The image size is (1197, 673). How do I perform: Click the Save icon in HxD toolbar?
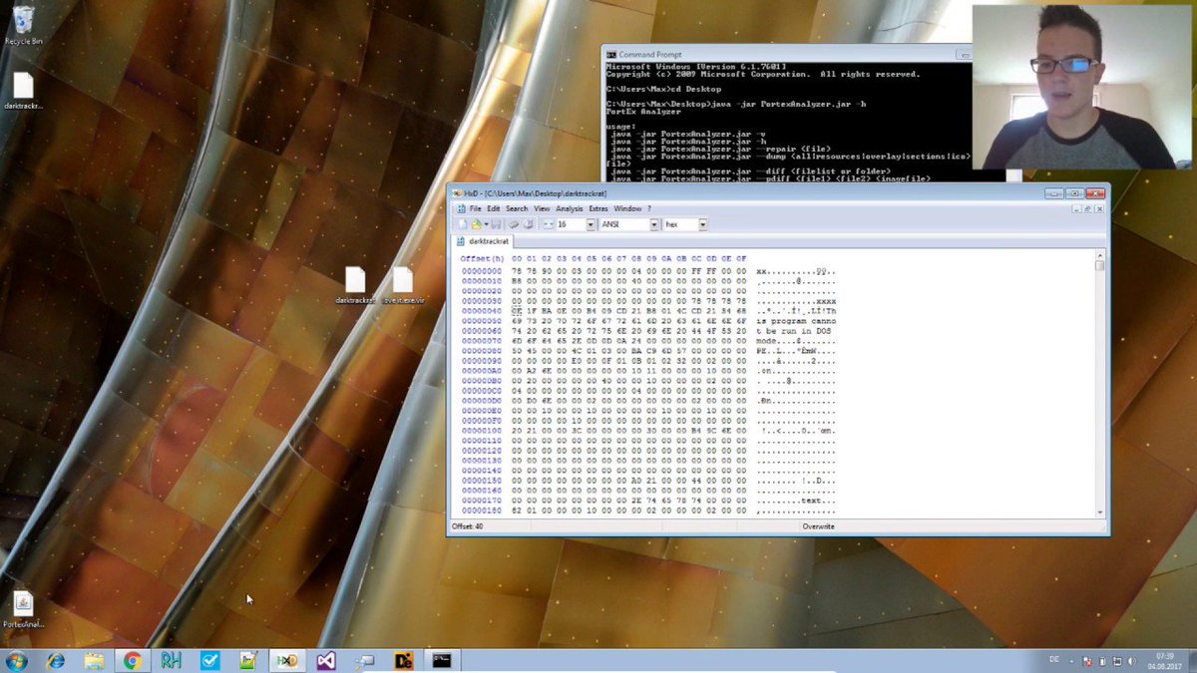click(496, 224)
